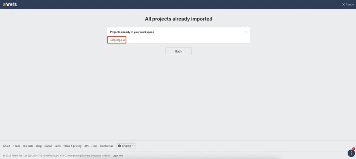Visit the Blog footer link
Image resolution: width=356 pixels, height=159 pixels.
point(39,146)
